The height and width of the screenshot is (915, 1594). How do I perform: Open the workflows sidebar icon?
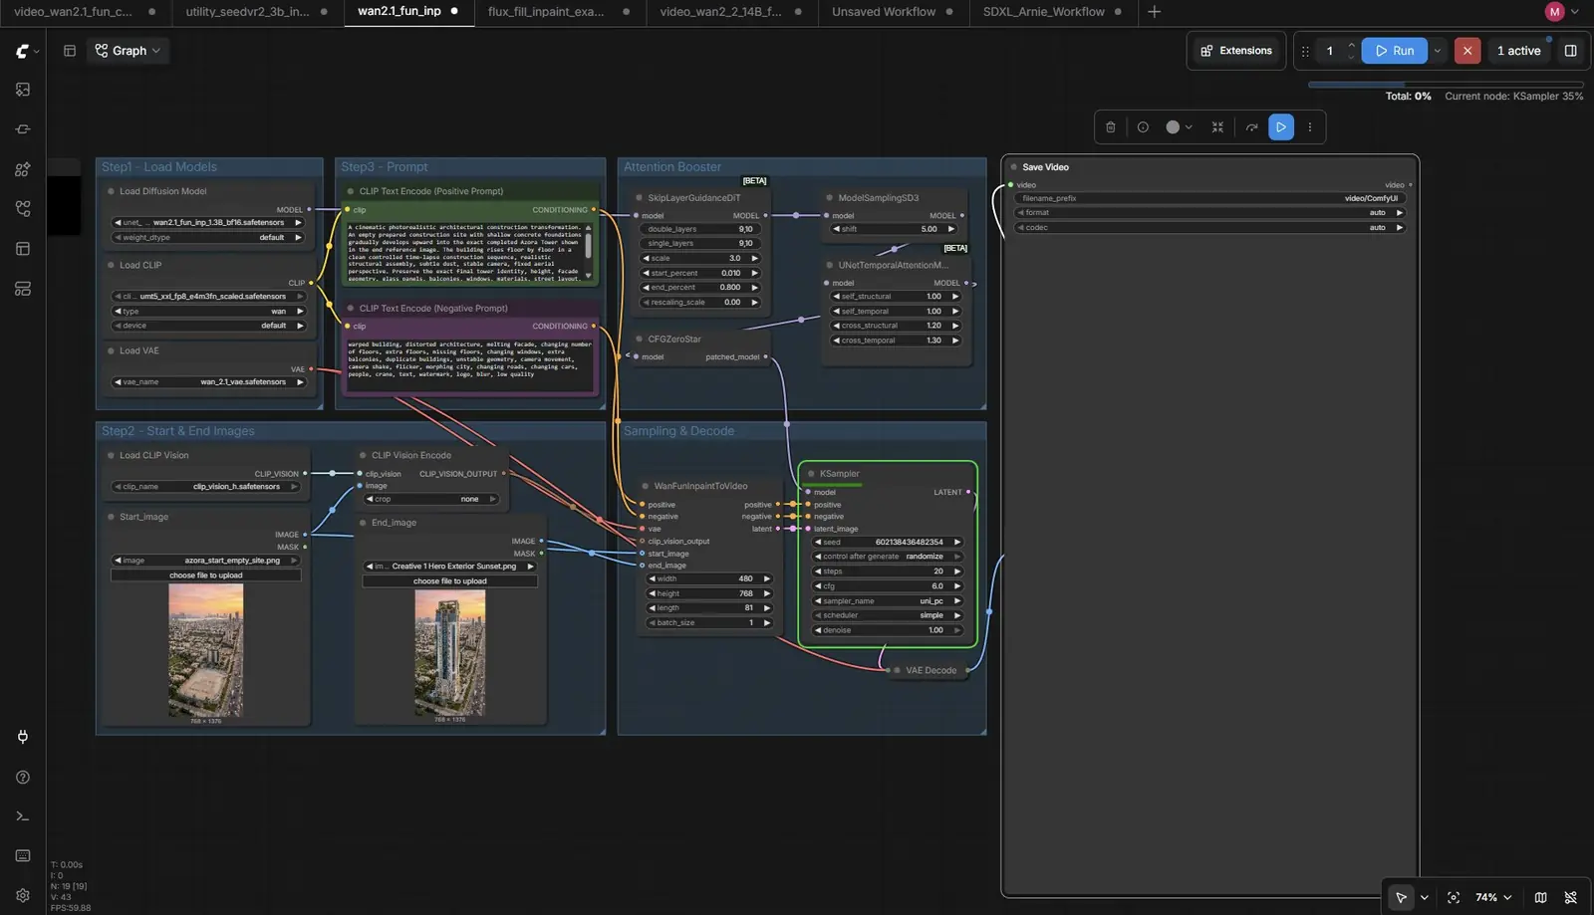23,209
